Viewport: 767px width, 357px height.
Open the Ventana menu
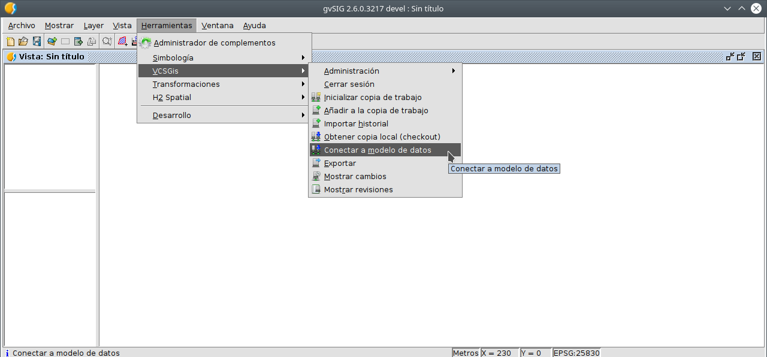pos(218,25)
